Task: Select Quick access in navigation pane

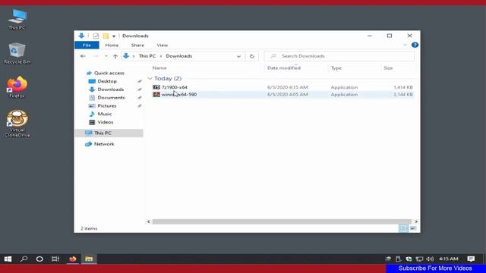Action: [x=109, y=73]
